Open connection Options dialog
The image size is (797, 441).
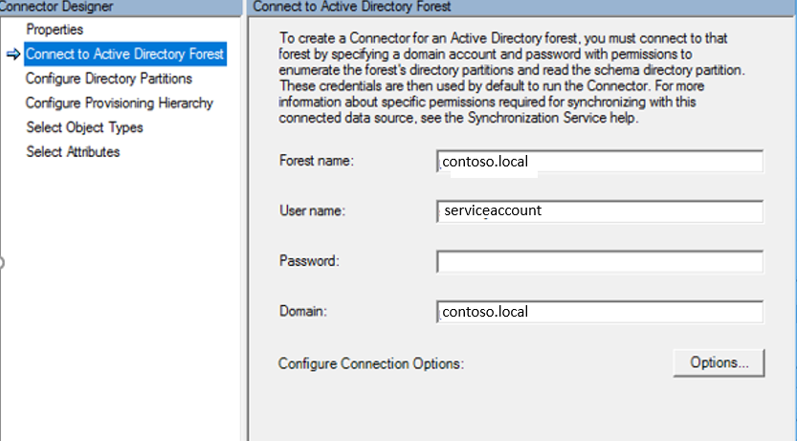(x=719, y=363)
